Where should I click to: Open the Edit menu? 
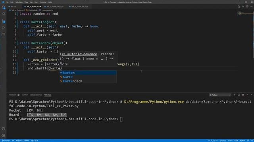point(12,2)
